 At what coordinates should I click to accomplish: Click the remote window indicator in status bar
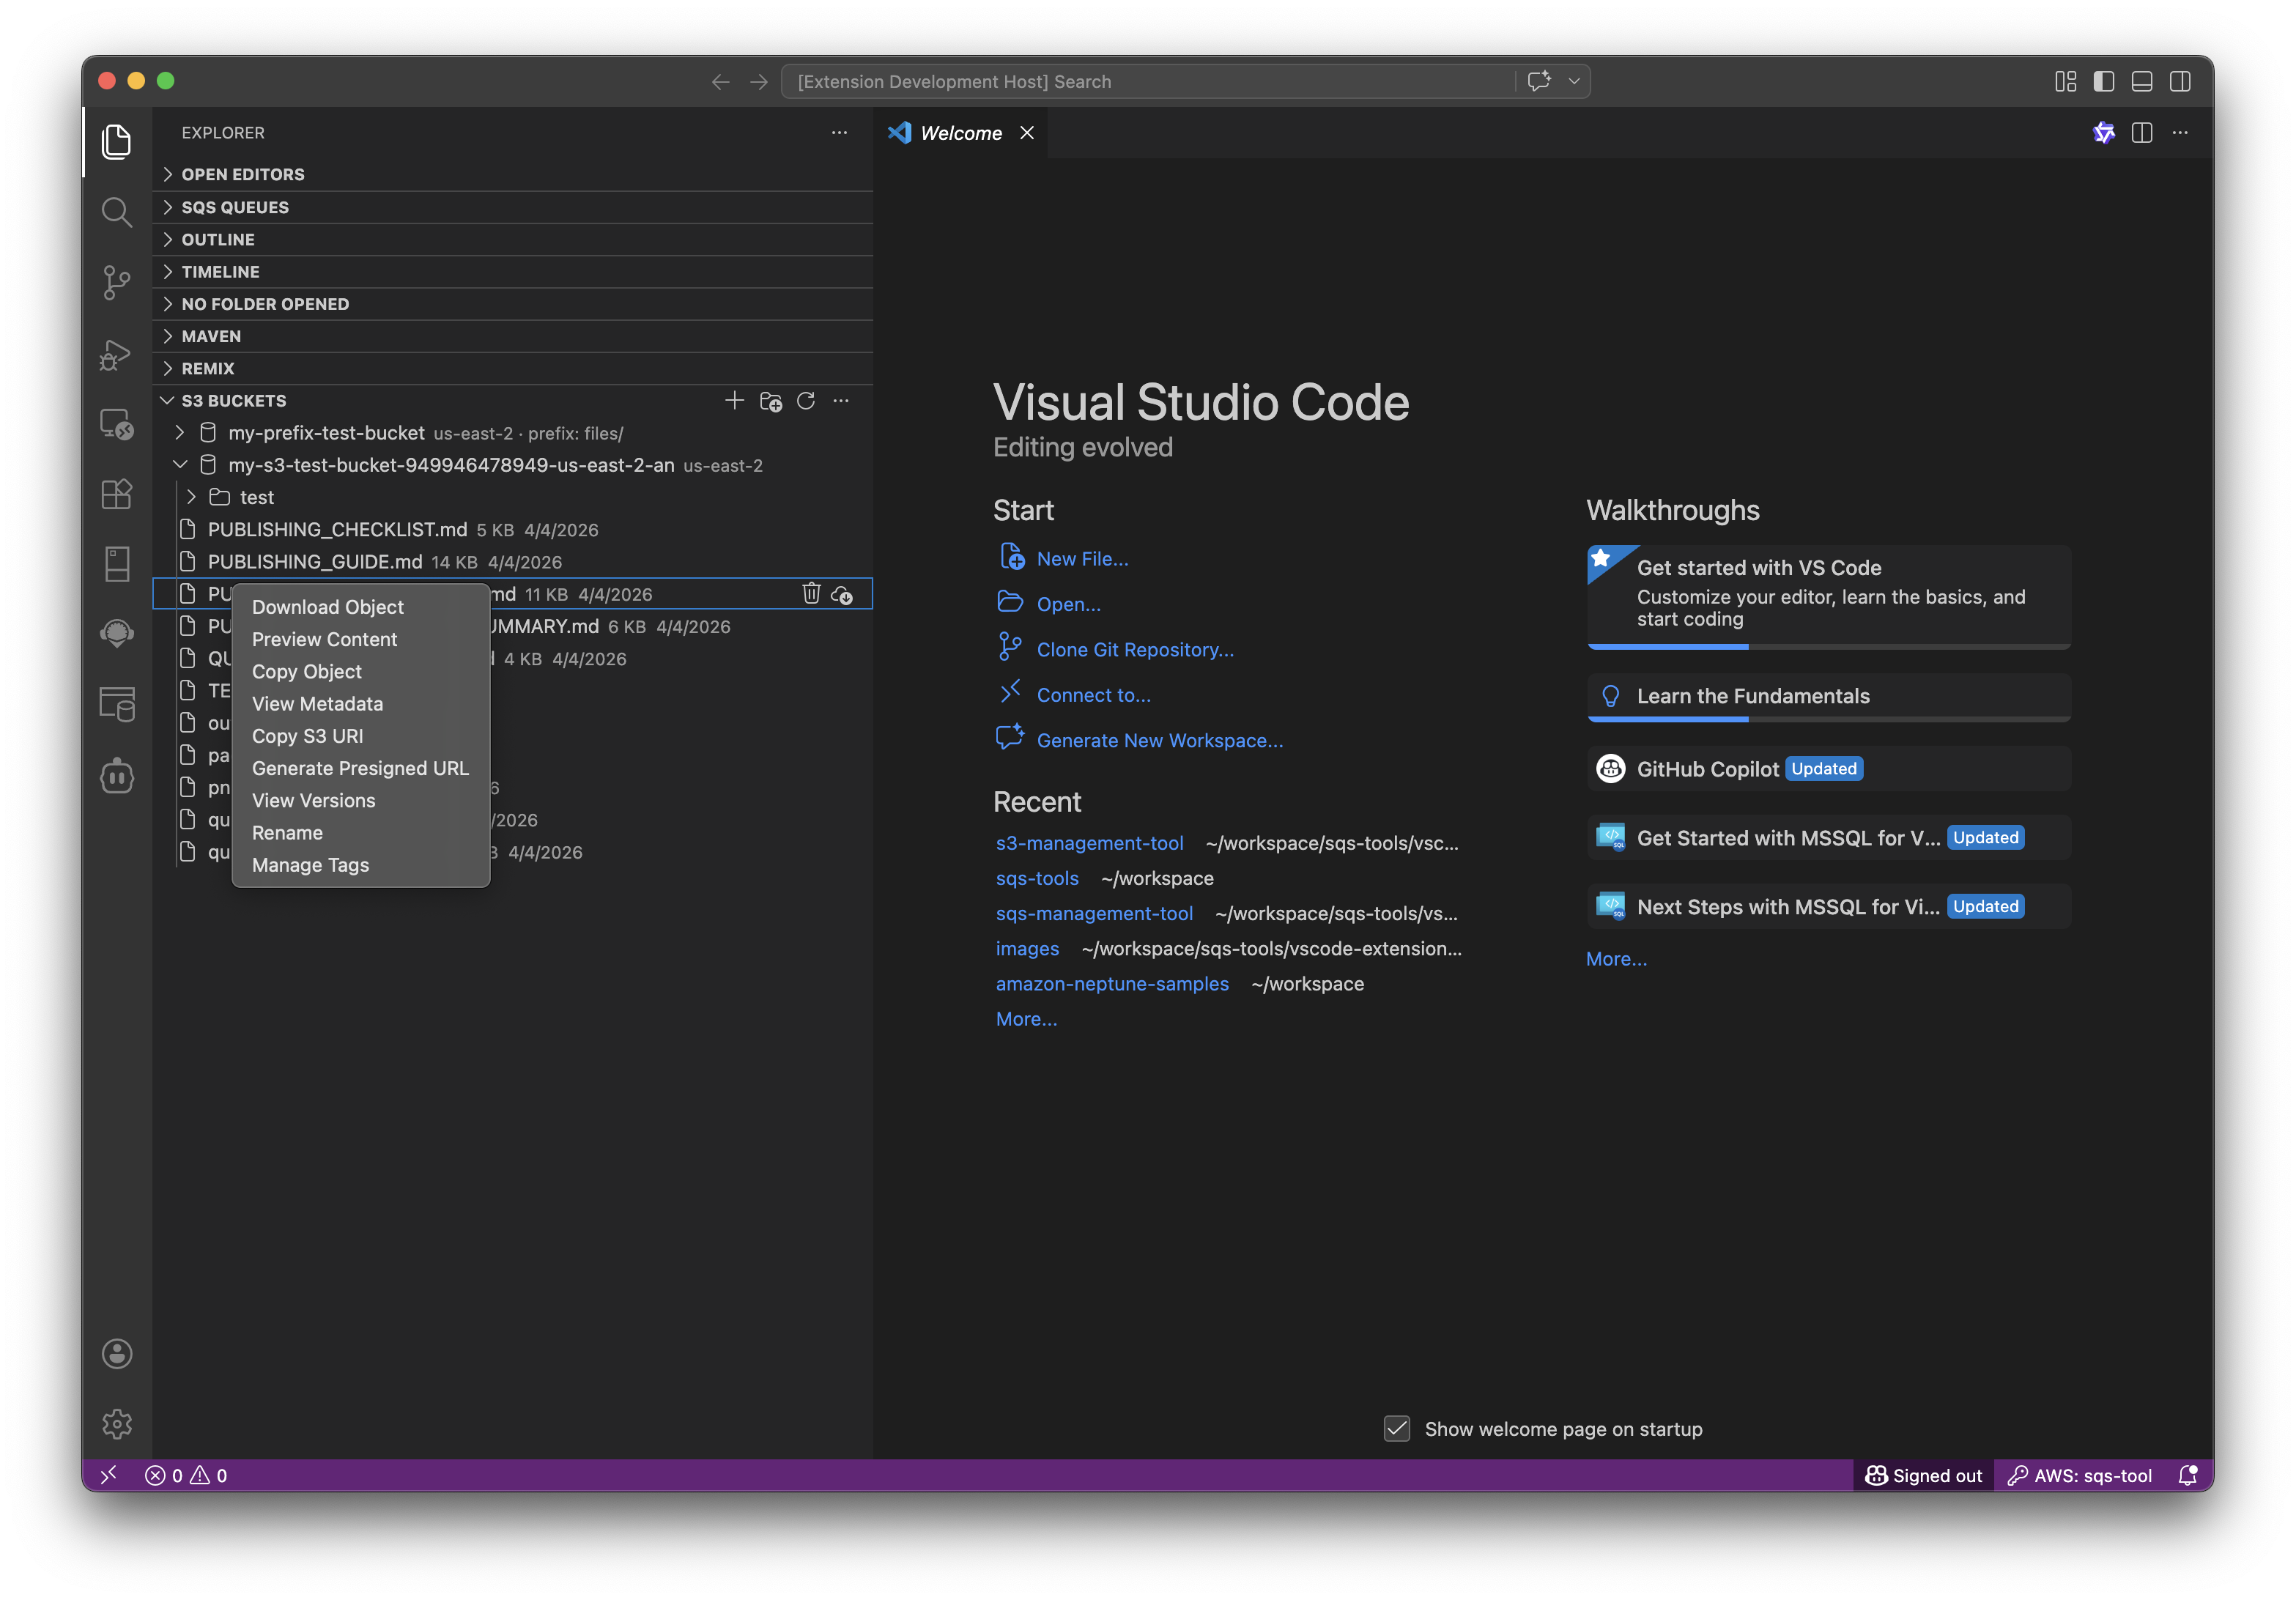109,1475
